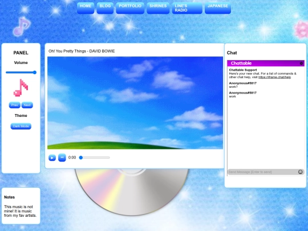Click the 'work?' chat message
Viewport: 308px width, 231px height.
[x=233, y=87]
